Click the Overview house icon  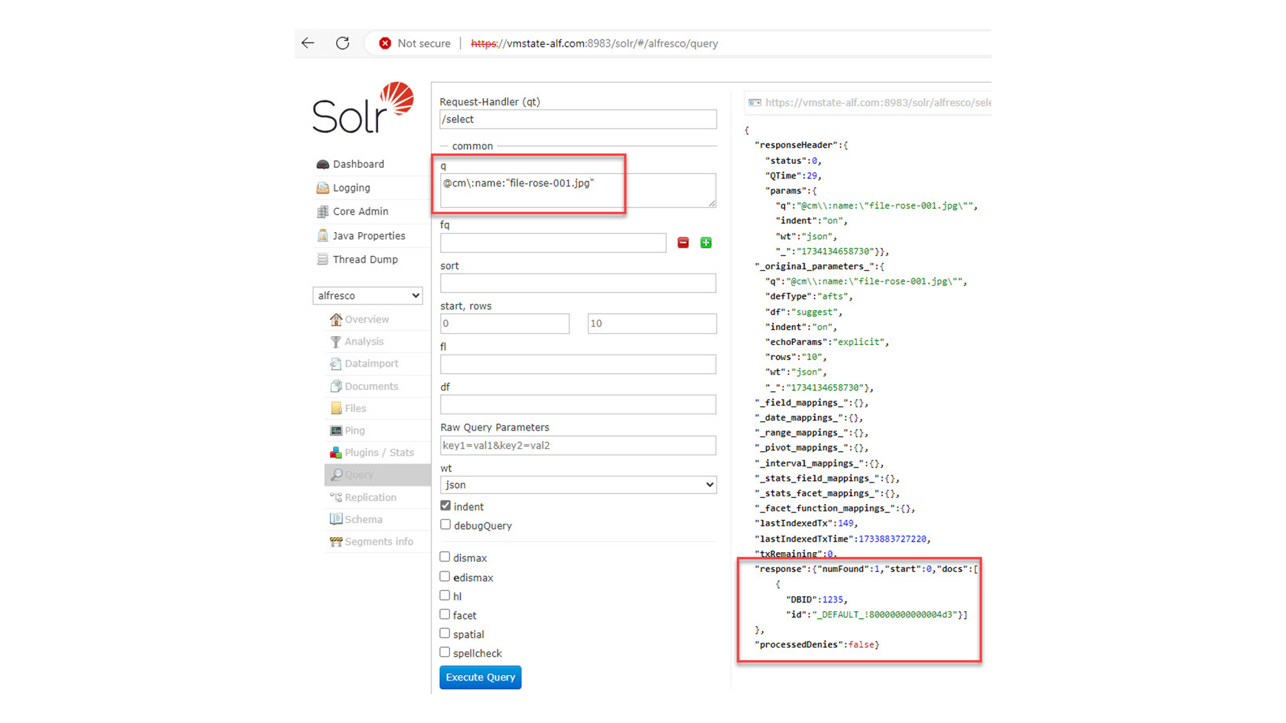(336, 319)
